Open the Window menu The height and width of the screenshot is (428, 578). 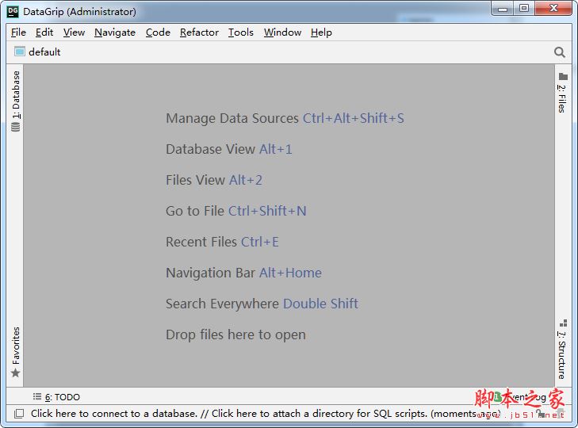282,32
